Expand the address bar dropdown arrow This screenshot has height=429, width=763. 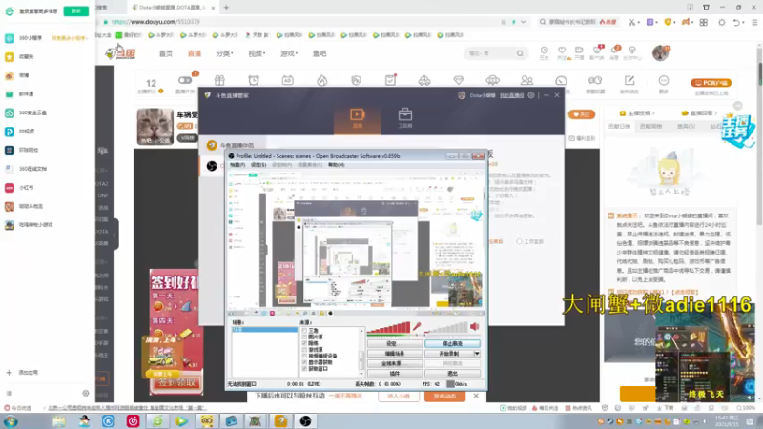(523, 22)
